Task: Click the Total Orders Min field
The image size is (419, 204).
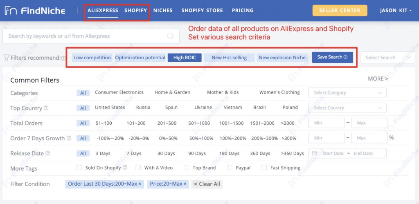Action: tap(326, 123)
